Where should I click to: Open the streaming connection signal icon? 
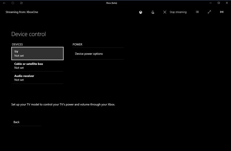(222, 12)
